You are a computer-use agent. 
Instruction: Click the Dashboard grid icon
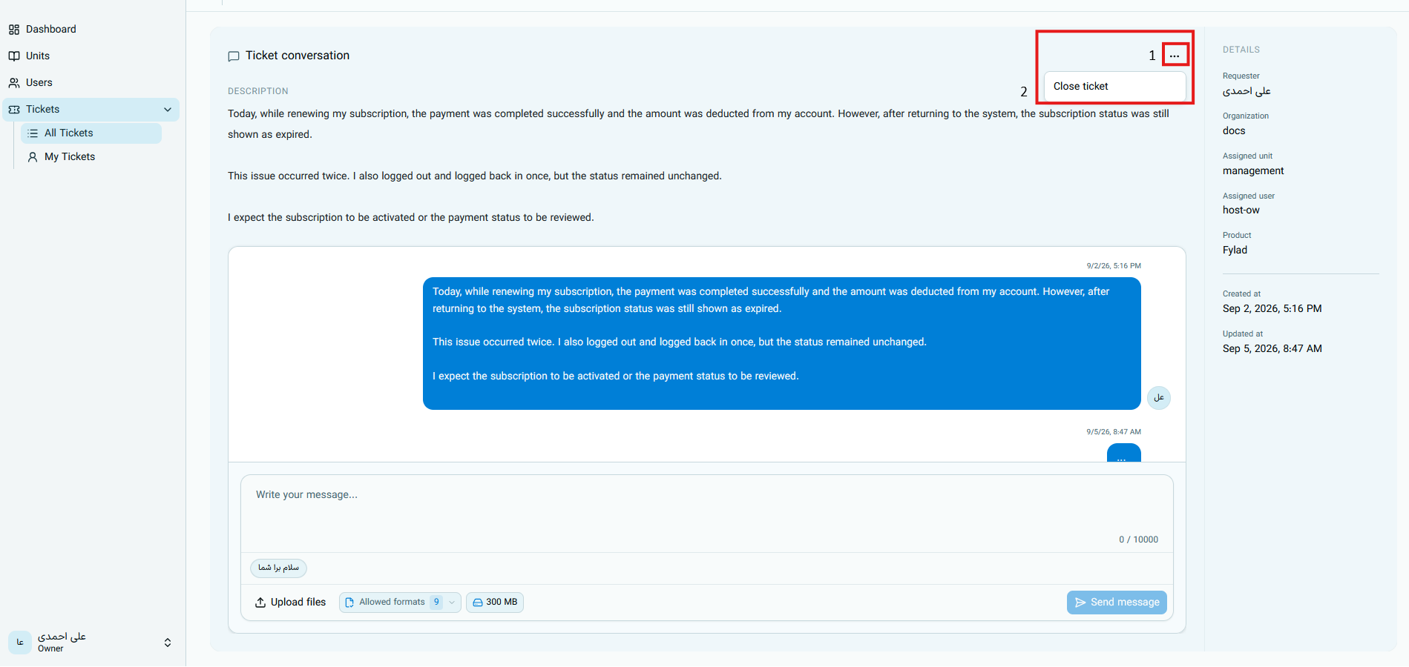tap(14, 30)
